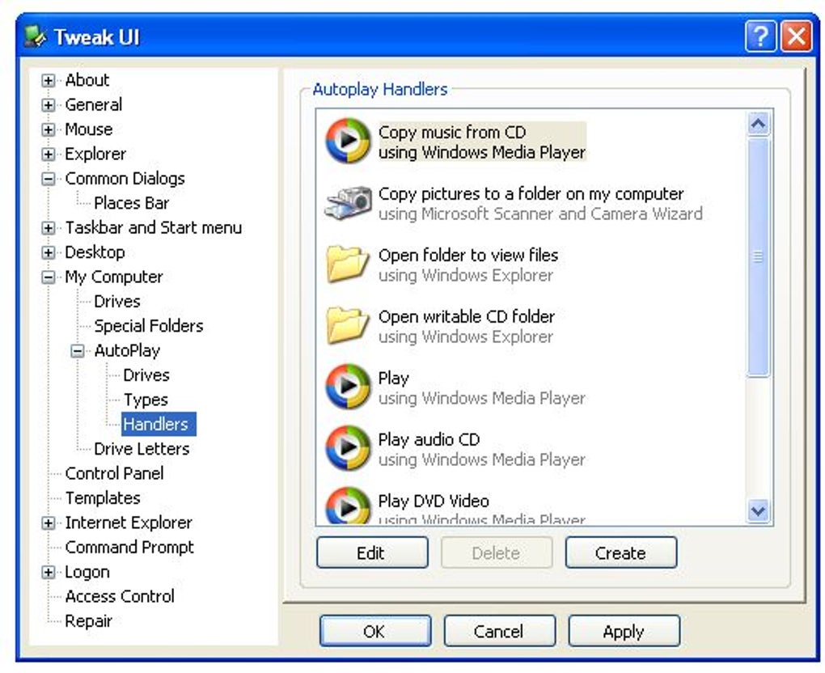Select the Handlers tree item
The height and width of the screenshot is (673, 825).
pyautogui.click(x=159, y=424)
